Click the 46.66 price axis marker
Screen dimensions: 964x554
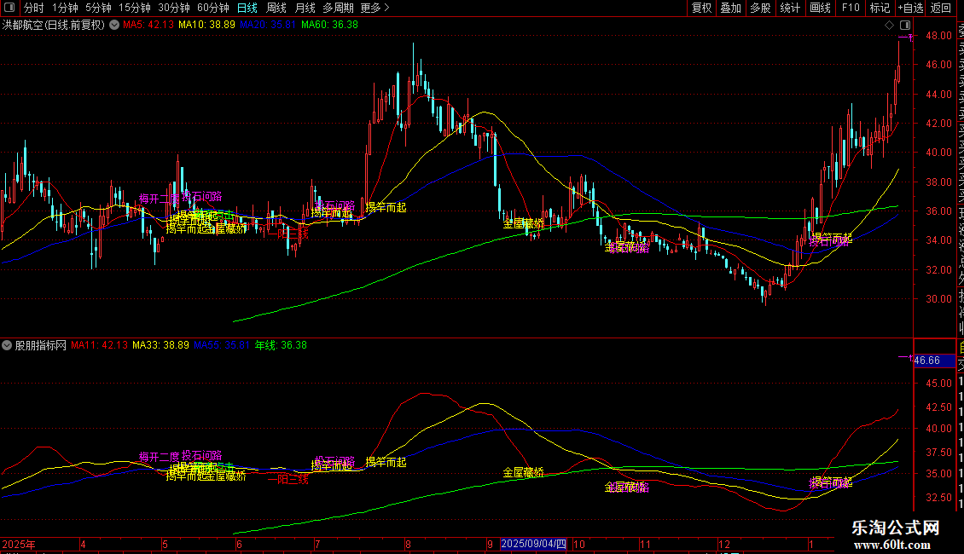(x=926, y=361)
